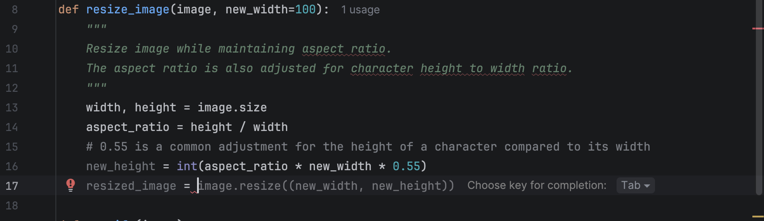Click the comment on line 15
This screenshot has height=221, width=764.
coord(368,147)
